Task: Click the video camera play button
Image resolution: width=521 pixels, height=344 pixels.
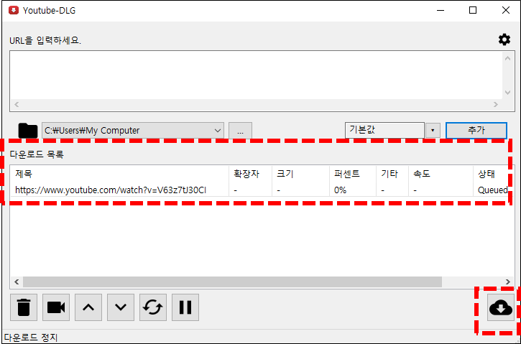Action: [x=56, y=307]
